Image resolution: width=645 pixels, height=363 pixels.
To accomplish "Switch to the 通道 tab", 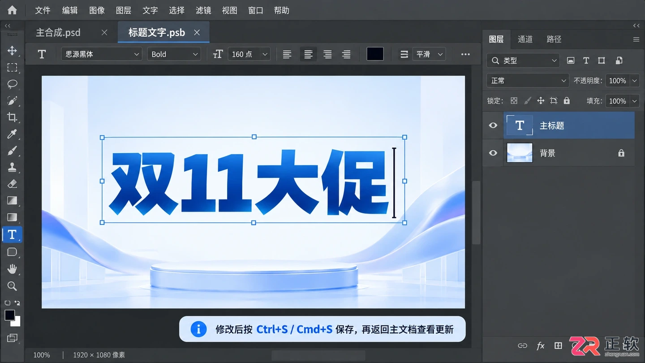I will click(x=525, y=39).
